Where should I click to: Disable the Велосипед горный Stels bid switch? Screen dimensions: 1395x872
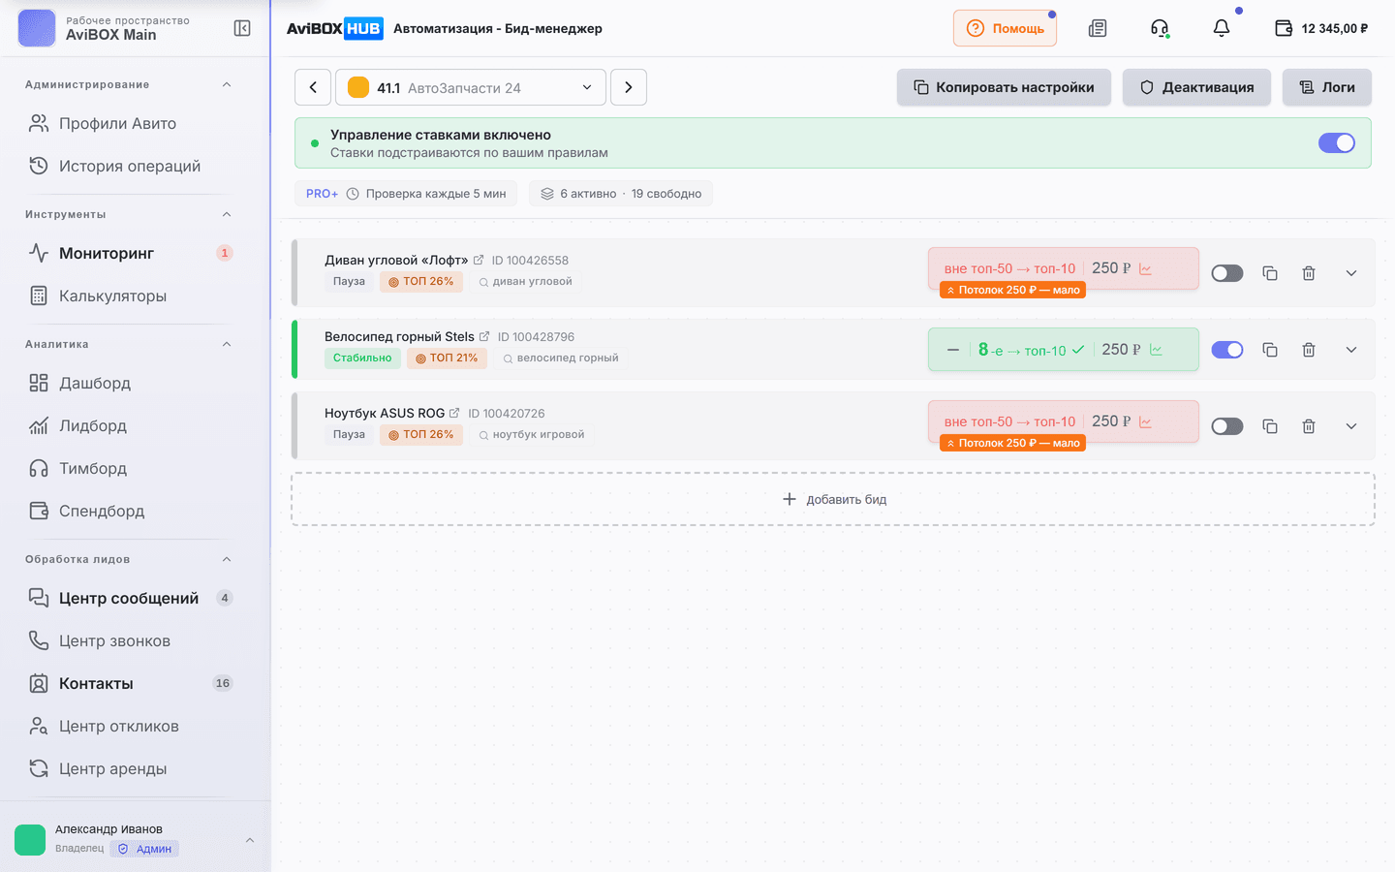[1227, 350]
